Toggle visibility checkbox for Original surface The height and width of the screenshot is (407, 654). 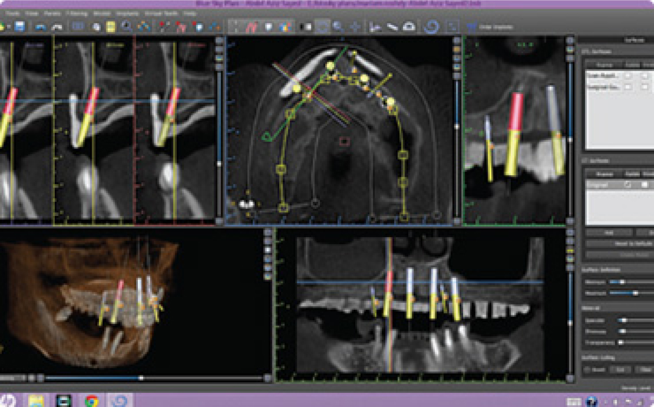[627, 185]
